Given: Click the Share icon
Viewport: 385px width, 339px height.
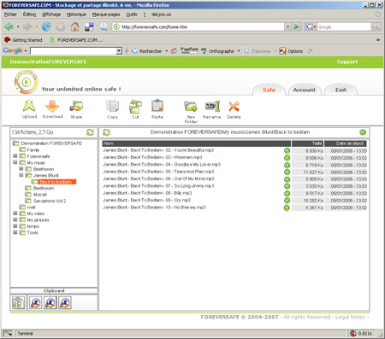Looking at the screenshot, I should pos(76,106).
